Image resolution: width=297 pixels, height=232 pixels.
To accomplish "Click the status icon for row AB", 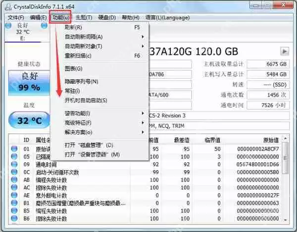I will pyautogui.click(x=14, y=180).
